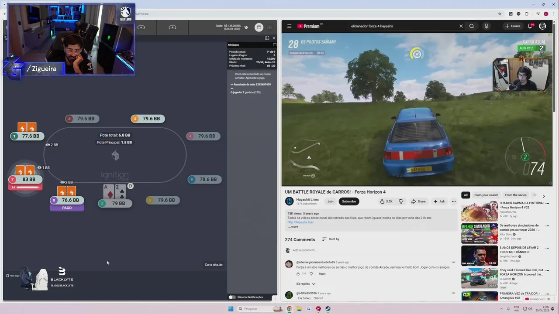Select single table view icon in poker client

click(x=259, y=27)
